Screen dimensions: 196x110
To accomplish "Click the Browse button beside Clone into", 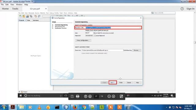I will (137, 50).
